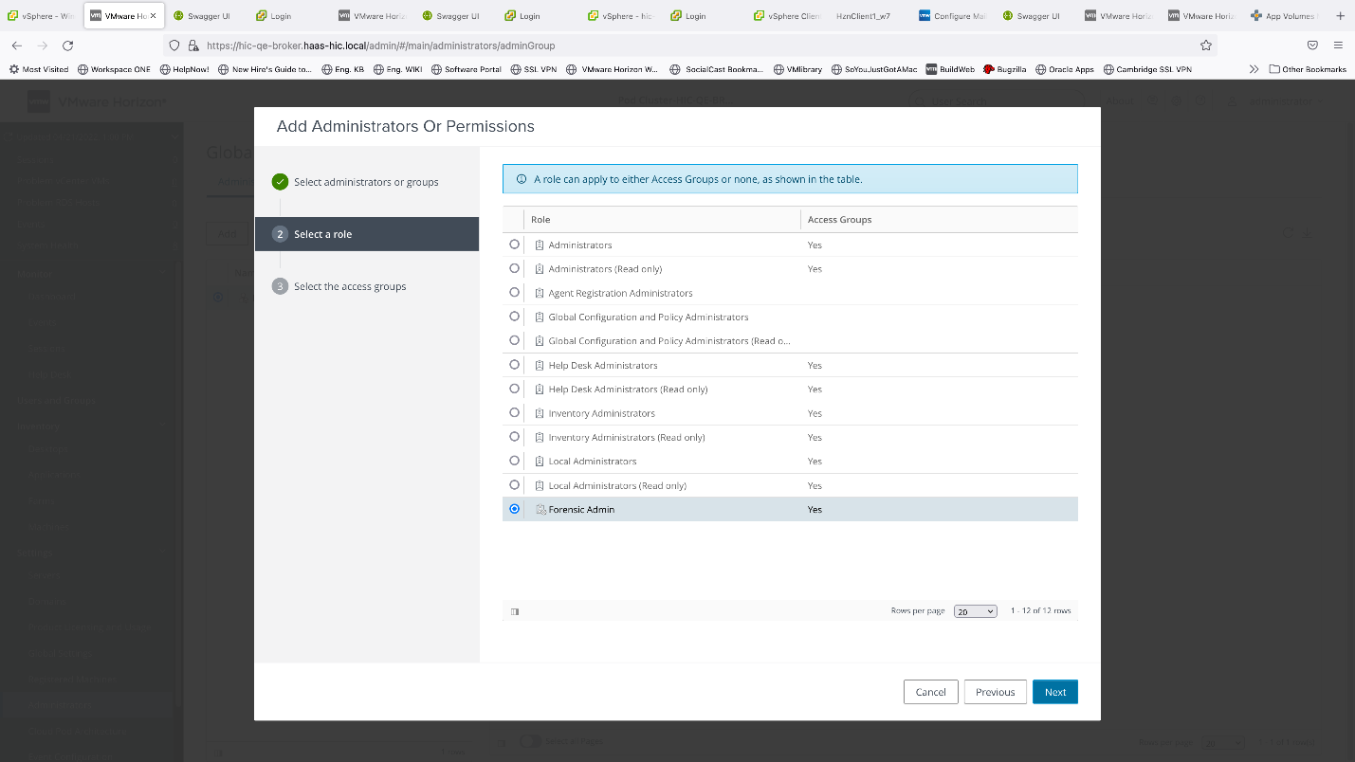1355x762 pixels.
Task: Click the shield icon in the address bar
Action: (x=174, y=45)
